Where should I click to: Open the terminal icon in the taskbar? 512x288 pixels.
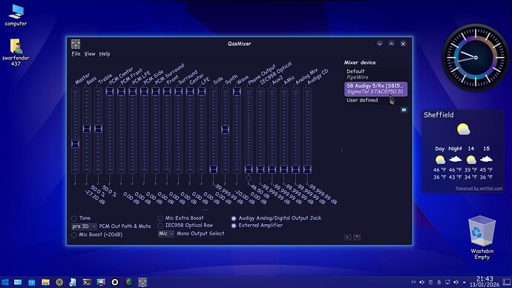click(87, 282)
